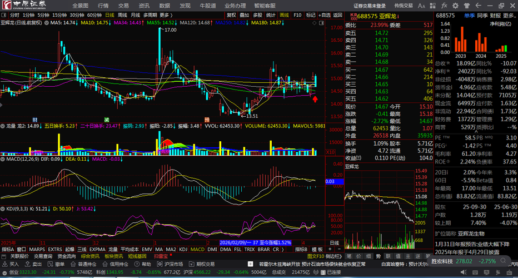Expand more indicator tabs after CR

[283, 249]
